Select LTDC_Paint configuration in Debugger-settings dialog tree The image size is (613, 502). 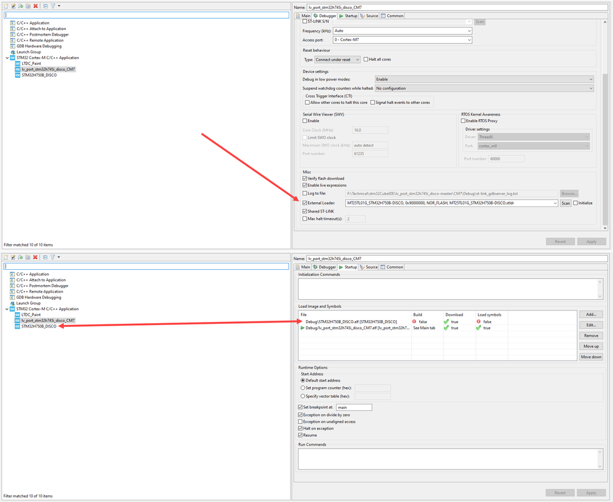pyautogui.click(x=31, y=63)
